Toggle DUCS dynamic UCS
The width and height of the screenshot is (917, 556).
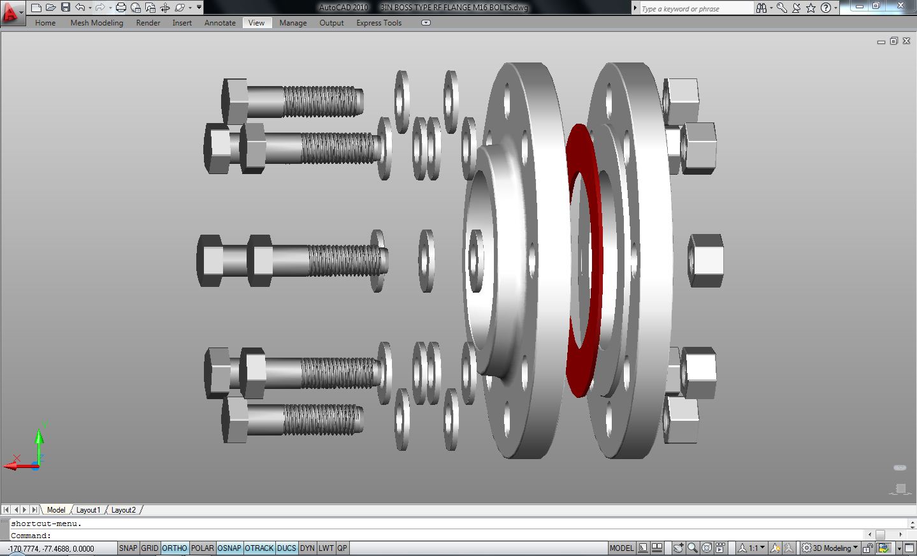click(287, 548)
